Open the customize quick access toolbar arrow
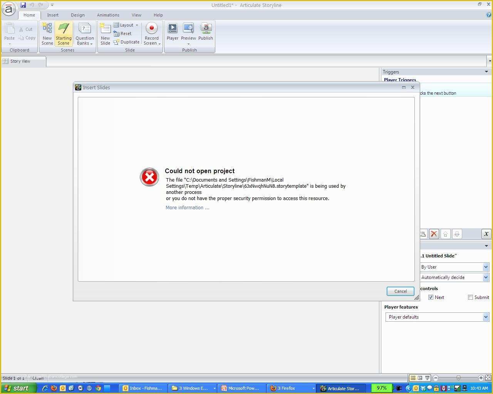This screenshot has width=493, height=394. click(x=52, y=5)
